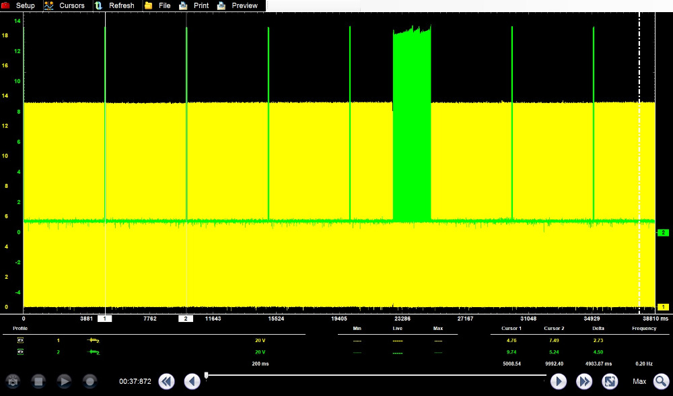This screenshot has height=396, width=673.
Task: Select cursor 1 marker on time axis
Action: [x=104, y=319]
